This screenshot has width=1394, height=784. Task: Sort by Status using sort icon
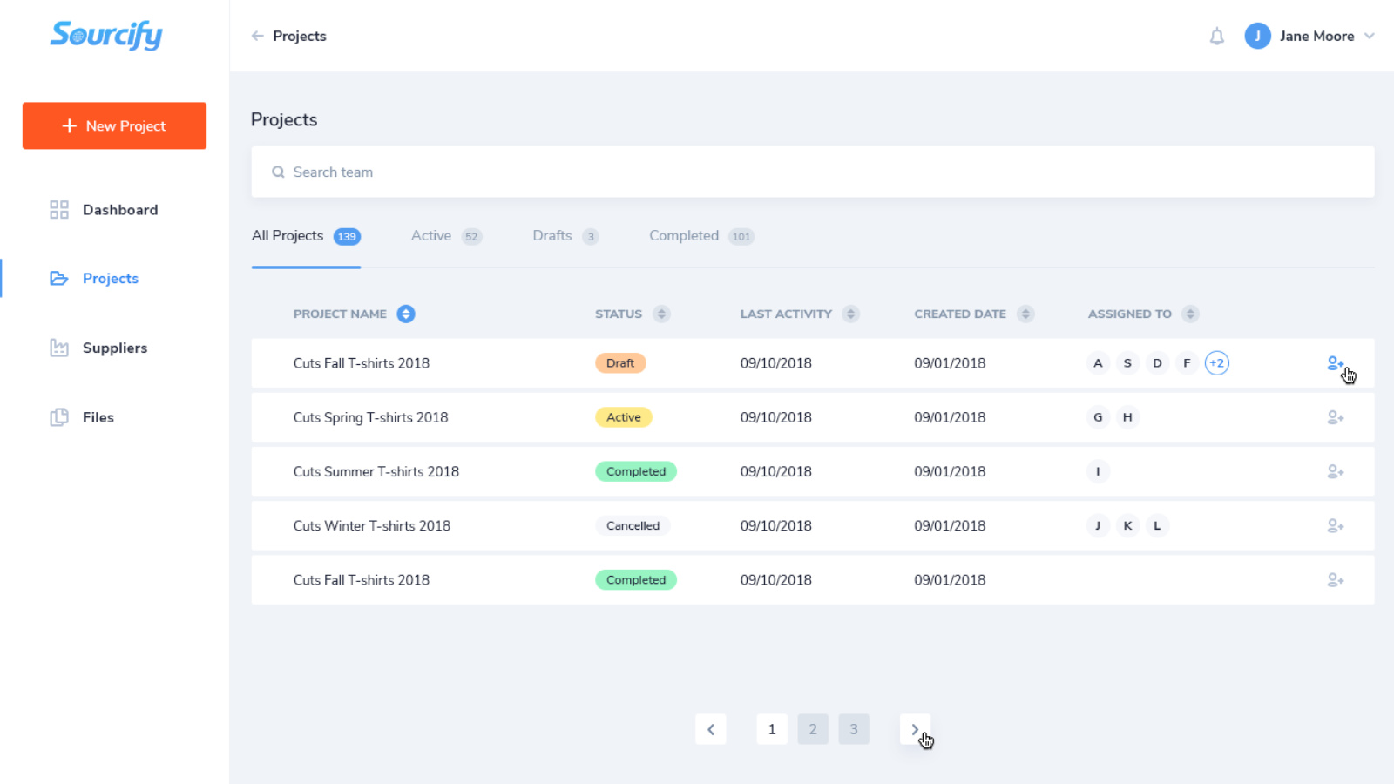click(x=661, y=314)
